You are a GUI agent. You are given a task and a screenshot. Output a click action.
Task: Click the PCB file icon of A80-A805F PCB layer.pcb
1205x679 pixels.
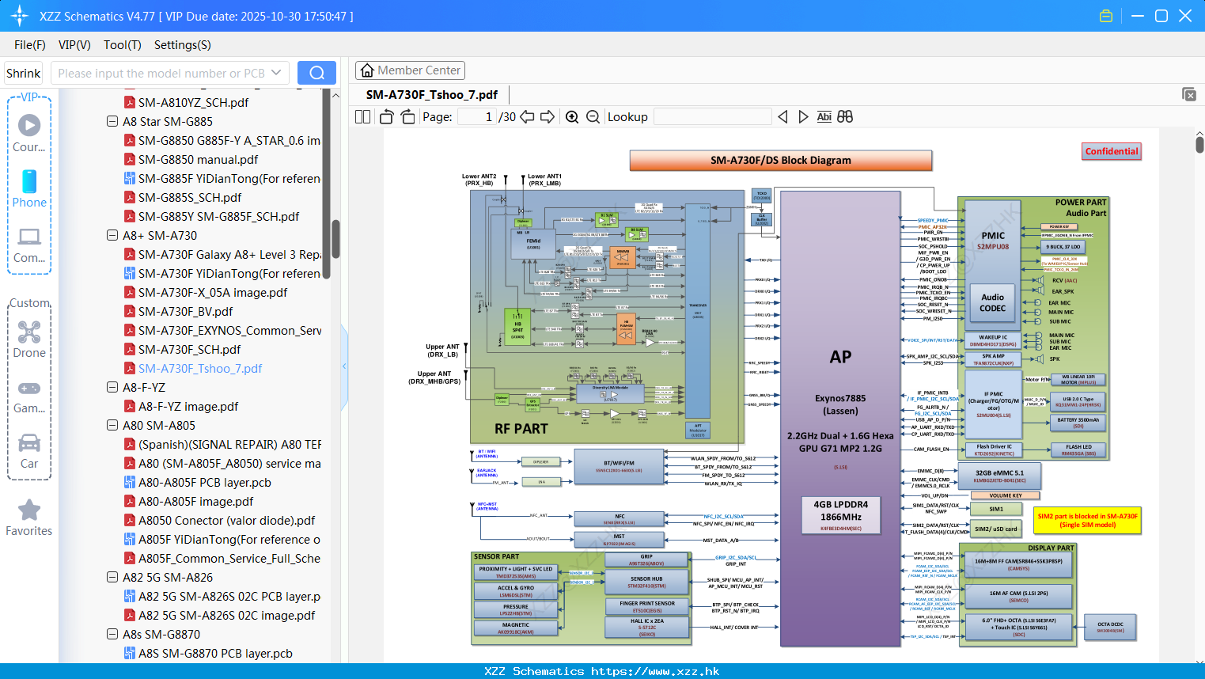point(130,482)
